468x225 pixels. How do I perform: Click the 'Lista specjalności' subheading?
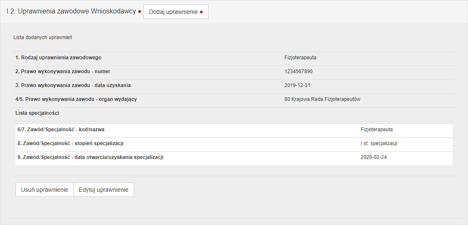(37, 113)
